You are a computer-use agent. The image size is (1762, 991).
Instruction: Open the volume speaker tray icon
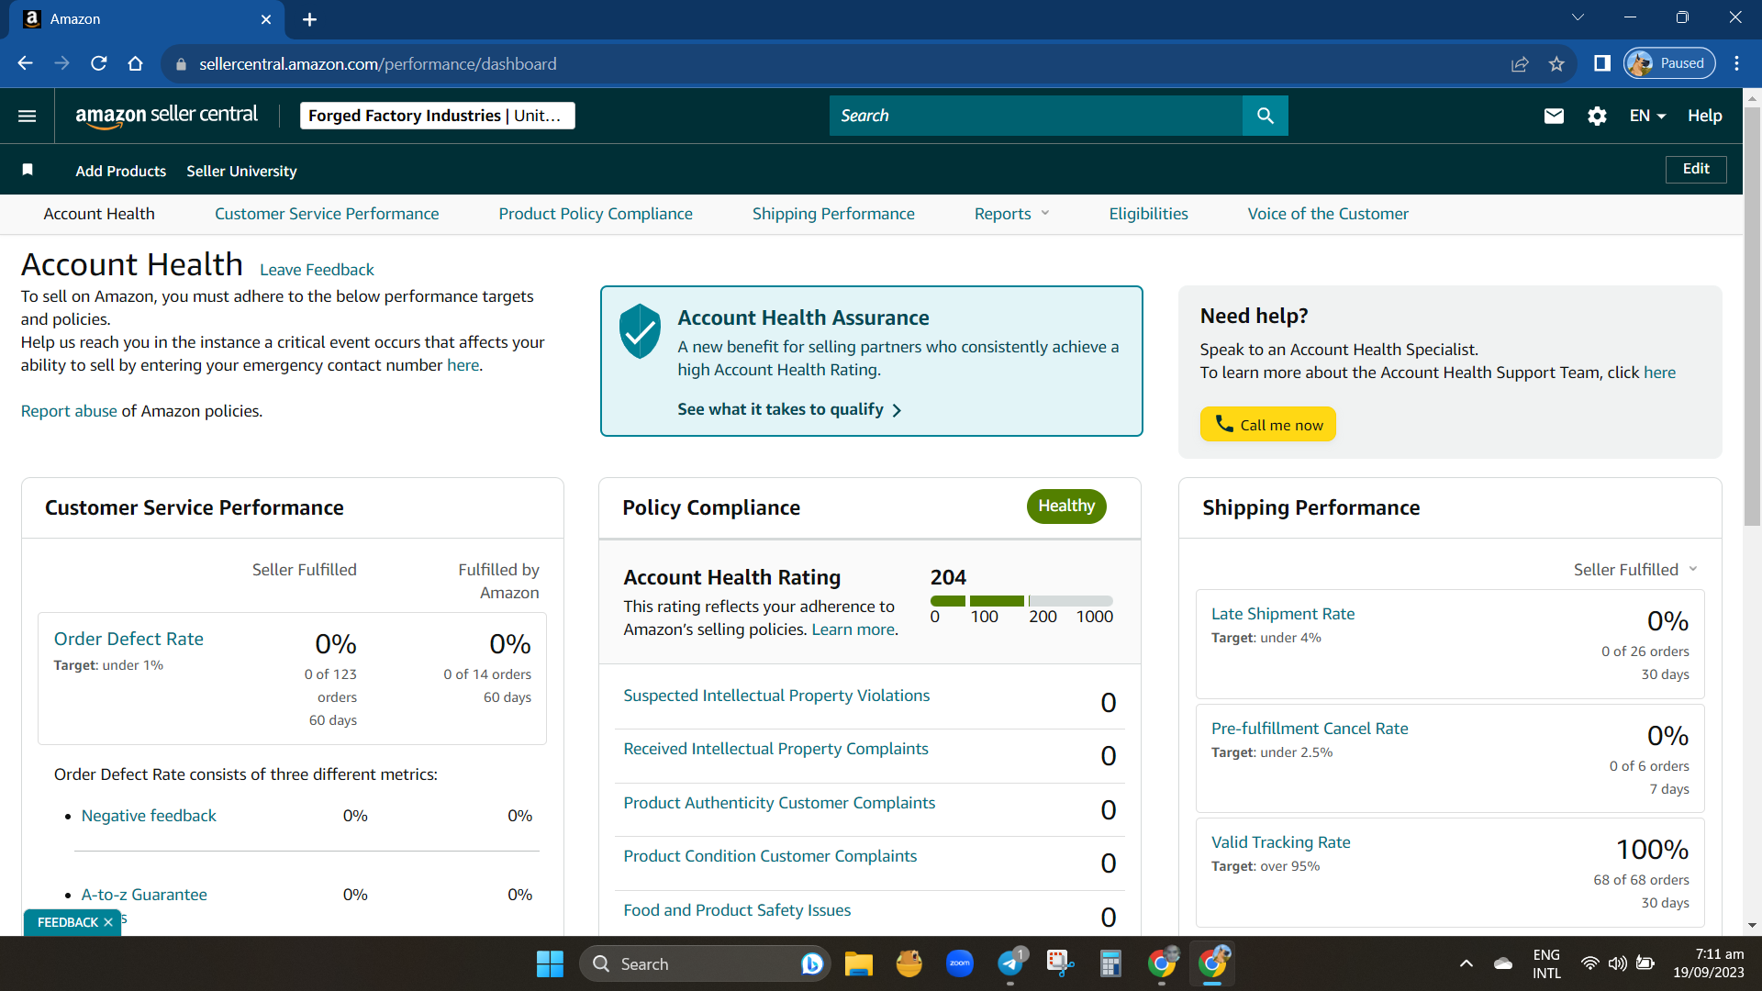coord(1617,963)
